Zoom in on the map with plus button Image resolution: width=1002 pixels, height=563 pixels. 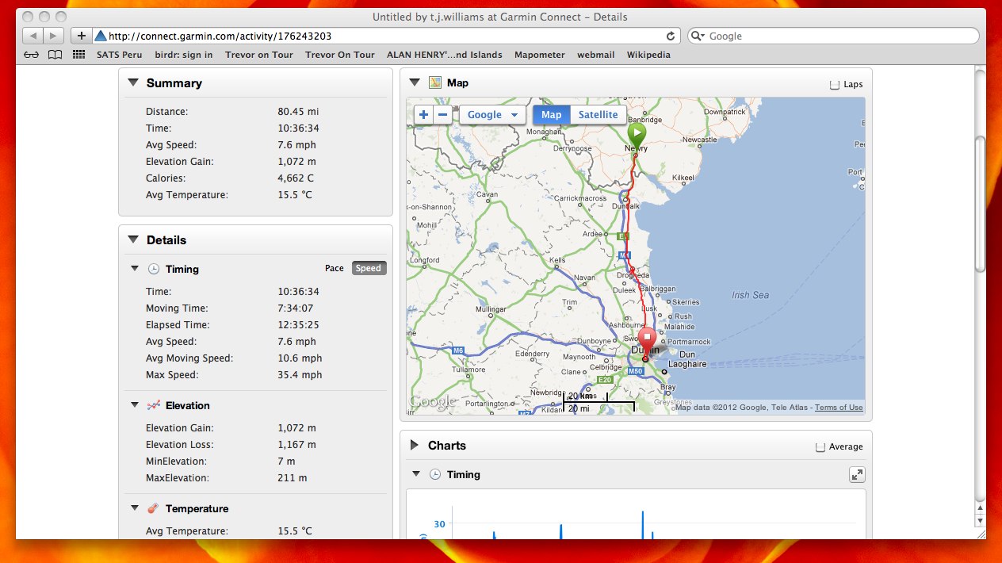point(423,115)
